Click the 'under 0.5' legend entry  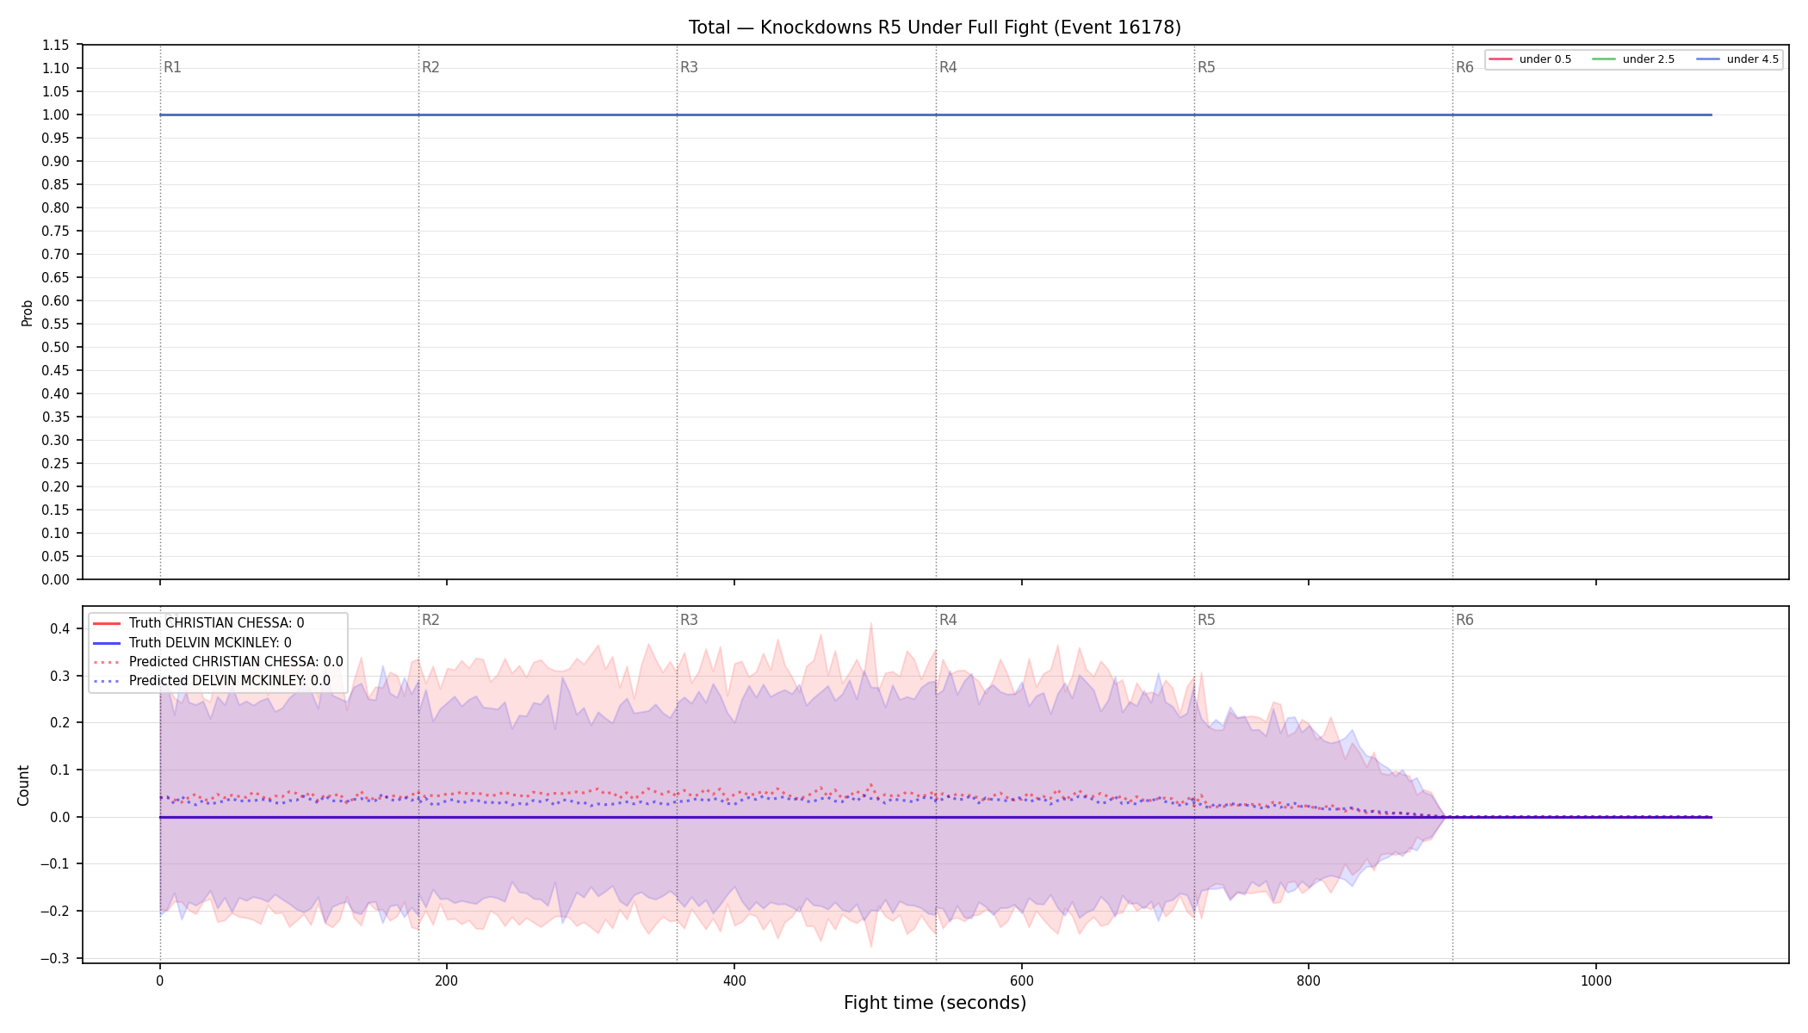[x=1530, y=59]
